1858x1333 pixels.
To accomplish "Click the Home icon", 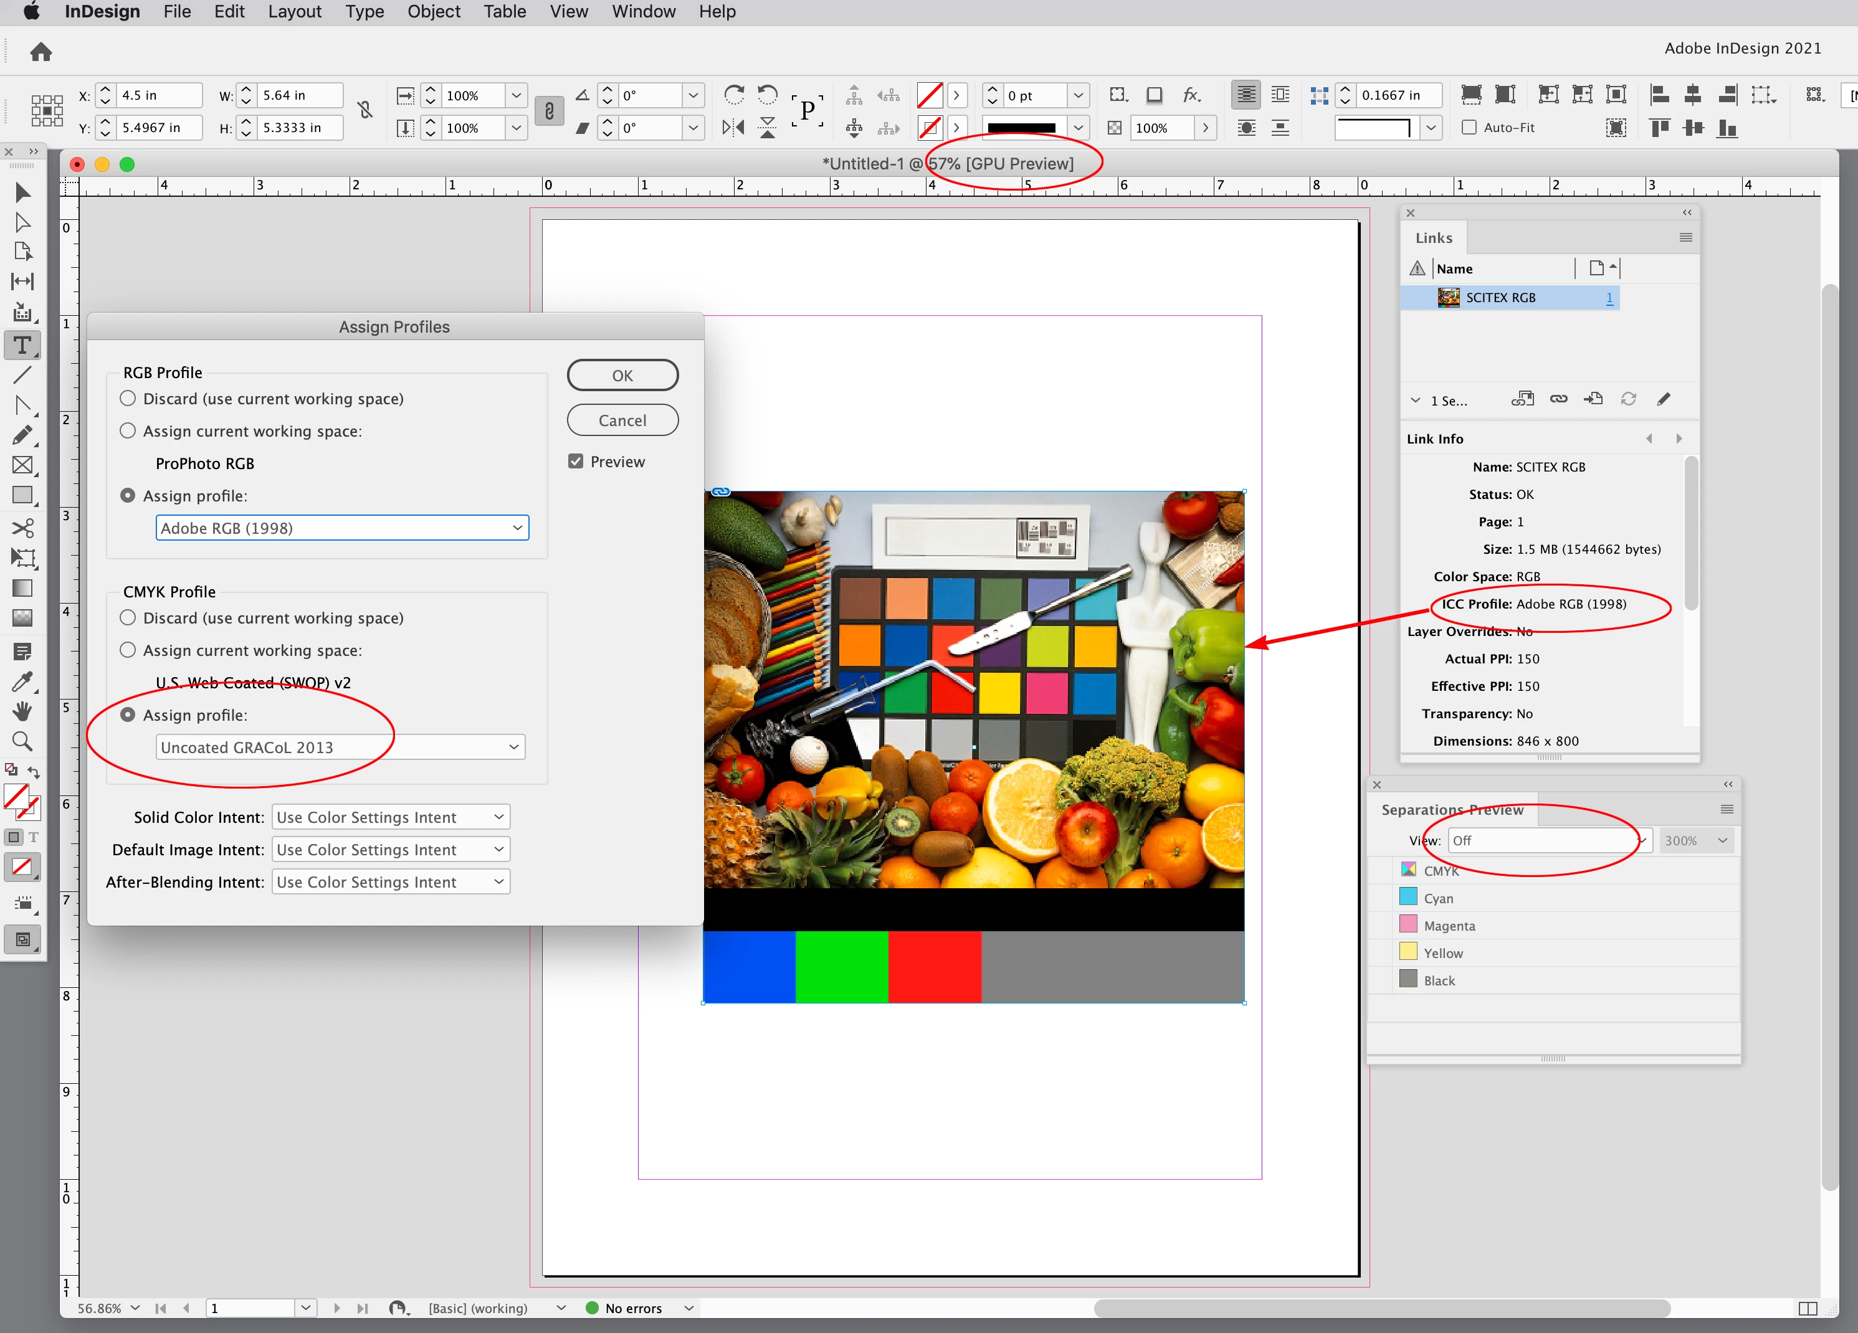I will tap(41, 52).
